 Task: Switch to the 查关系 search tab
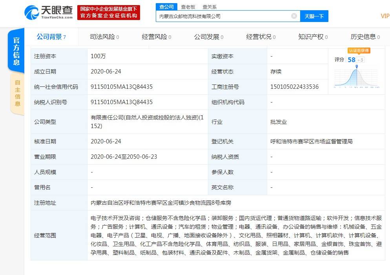(x=210, y=7)
